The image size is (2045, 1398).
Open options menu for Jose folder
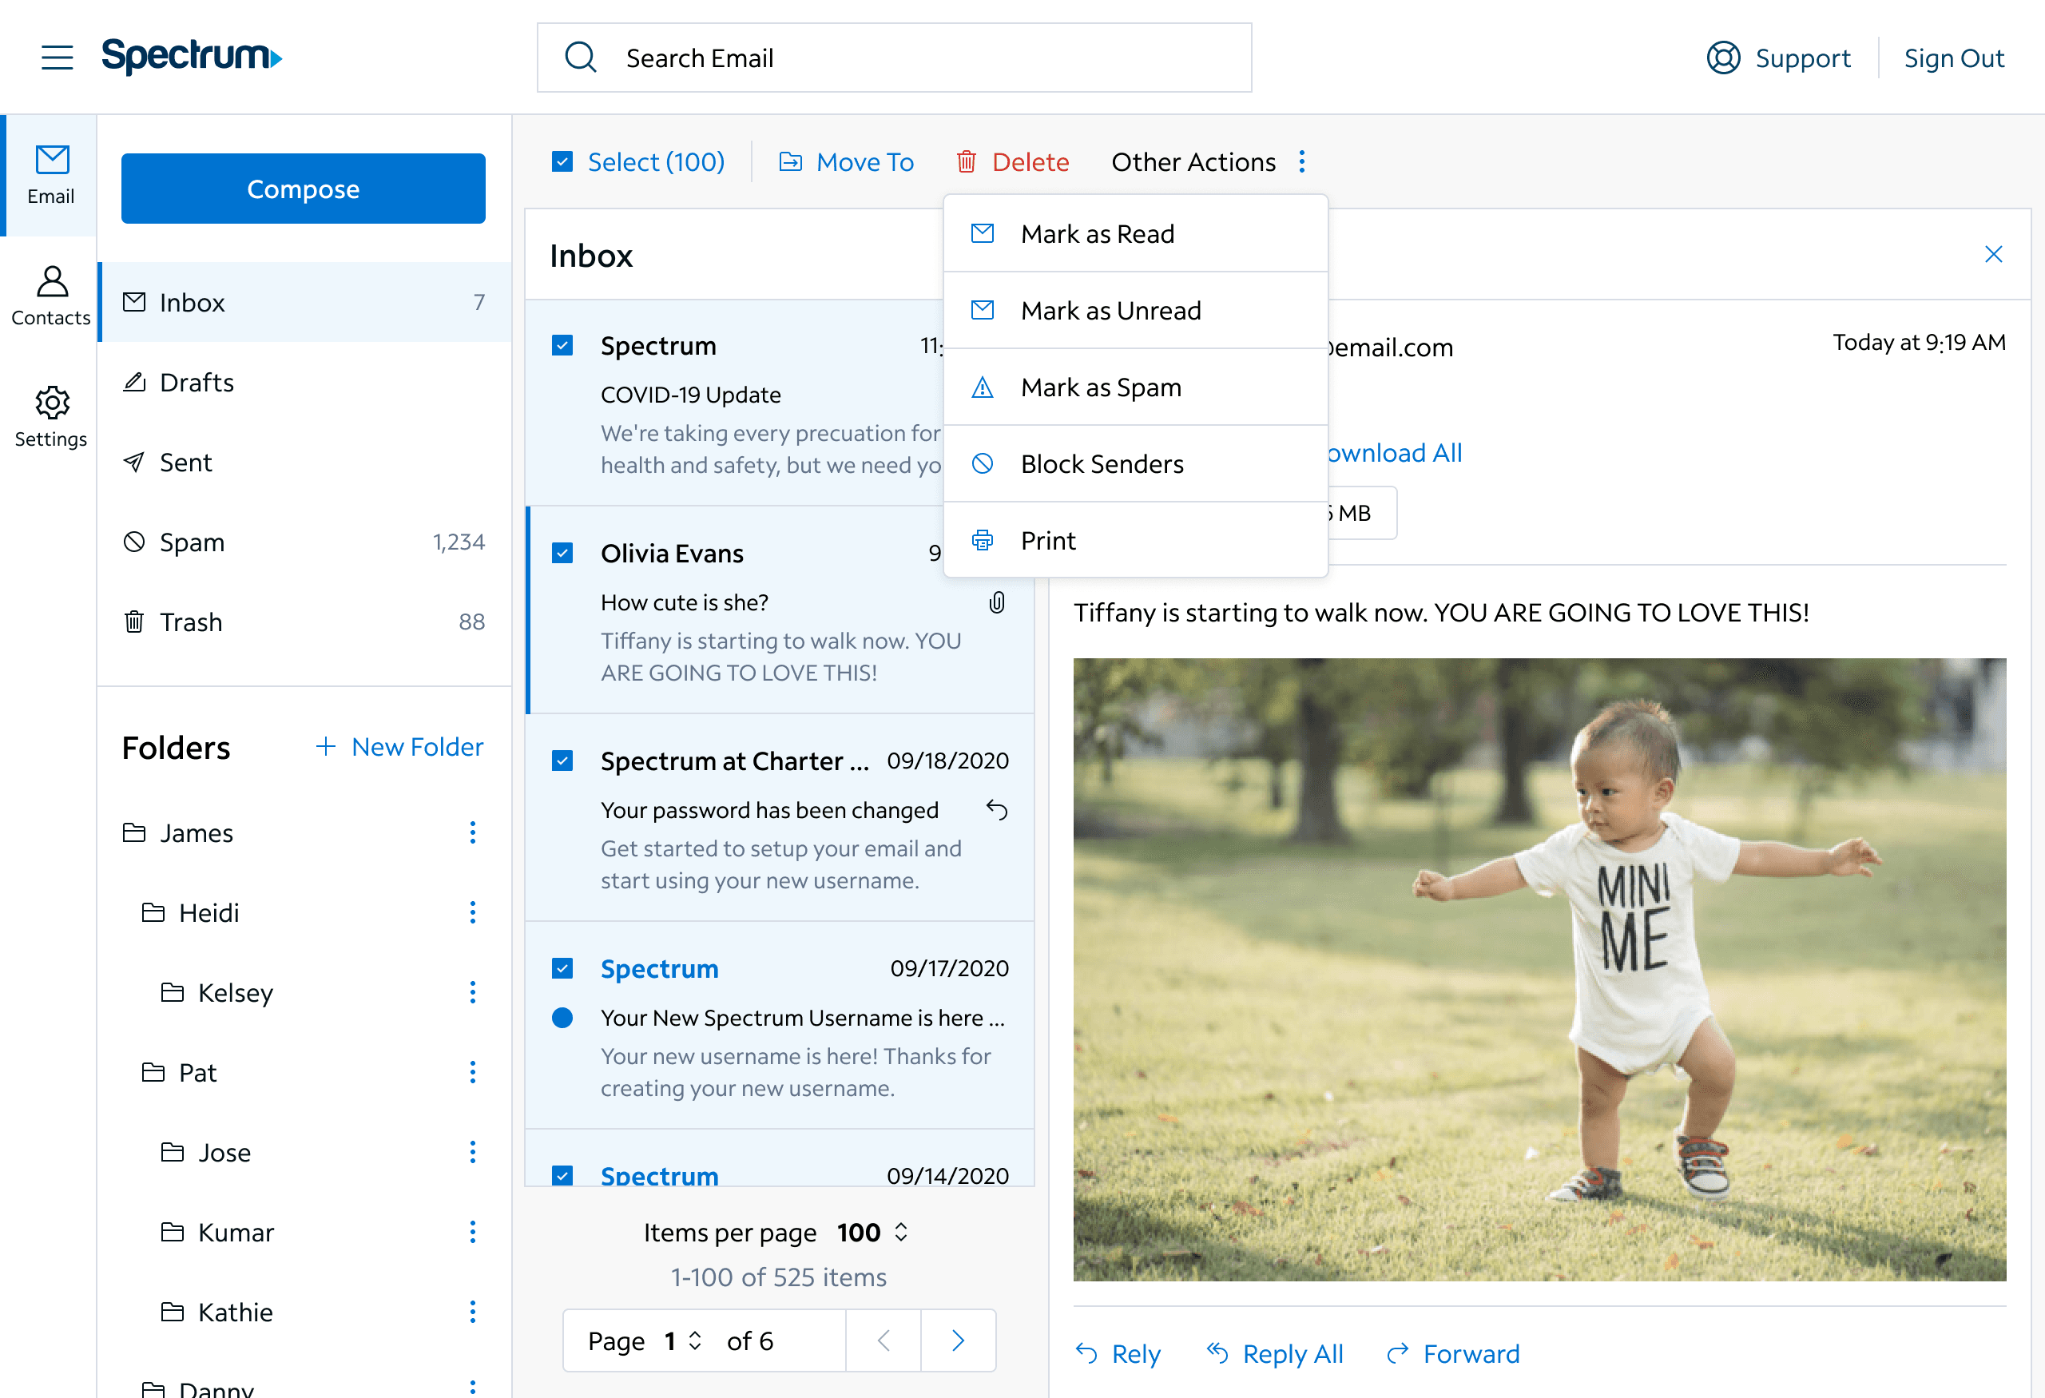point(473,1153)
